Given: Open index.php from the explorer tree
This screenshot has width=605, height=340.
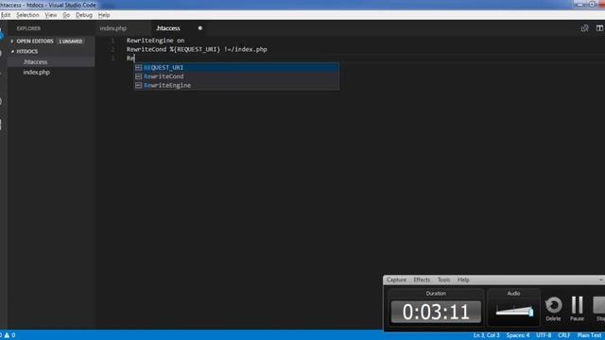Looking at the screenshot, I should pyautogui.click(x=51, y=72).
